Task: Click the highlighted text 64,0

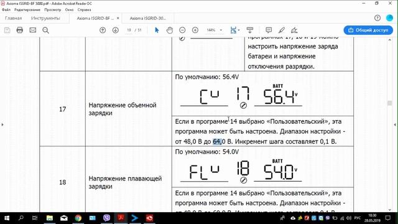Action: (x=217, y=141)
